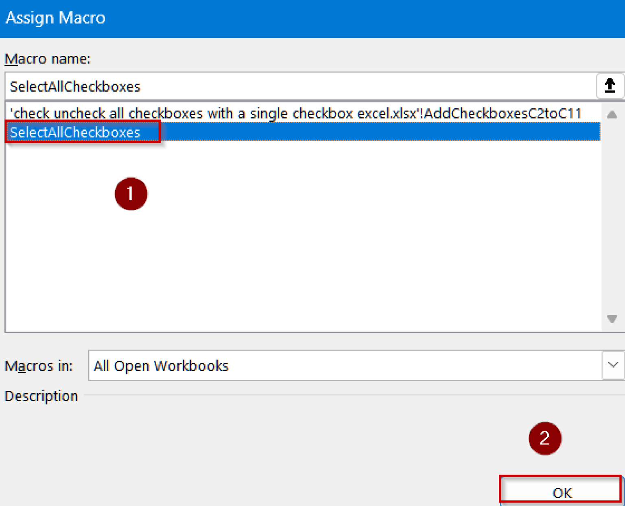Click the Assign Macro title bar
The height and width of the screenshot is (506, 625).
(56, 17)
